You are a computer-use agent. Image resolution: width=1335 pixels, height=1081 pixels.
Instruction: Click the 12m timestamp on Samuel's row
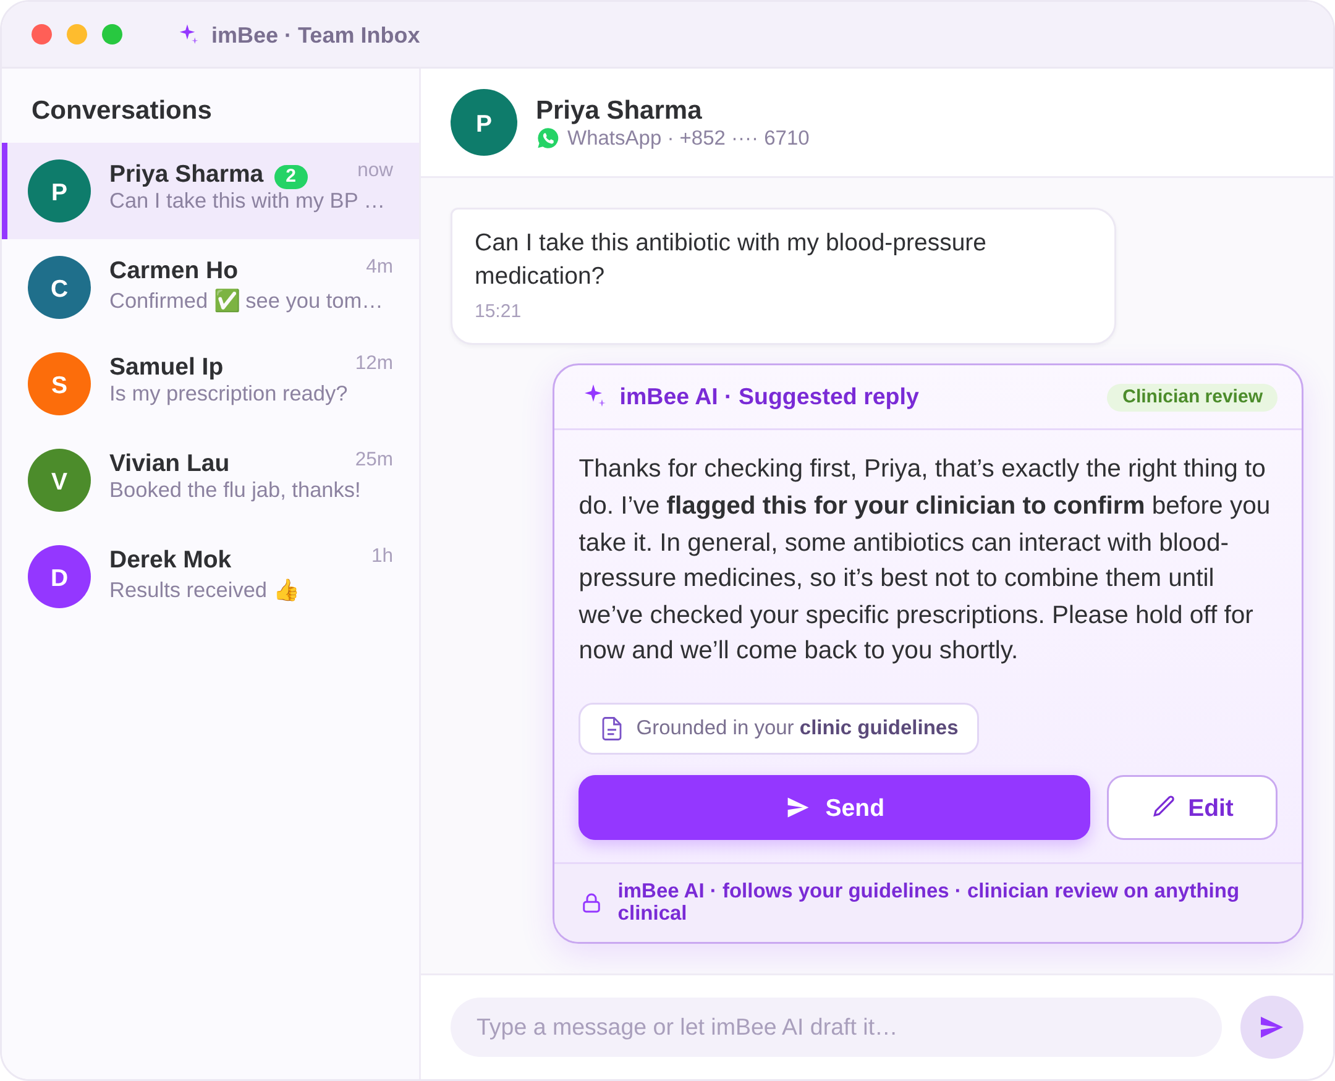(x=373, y=362)
